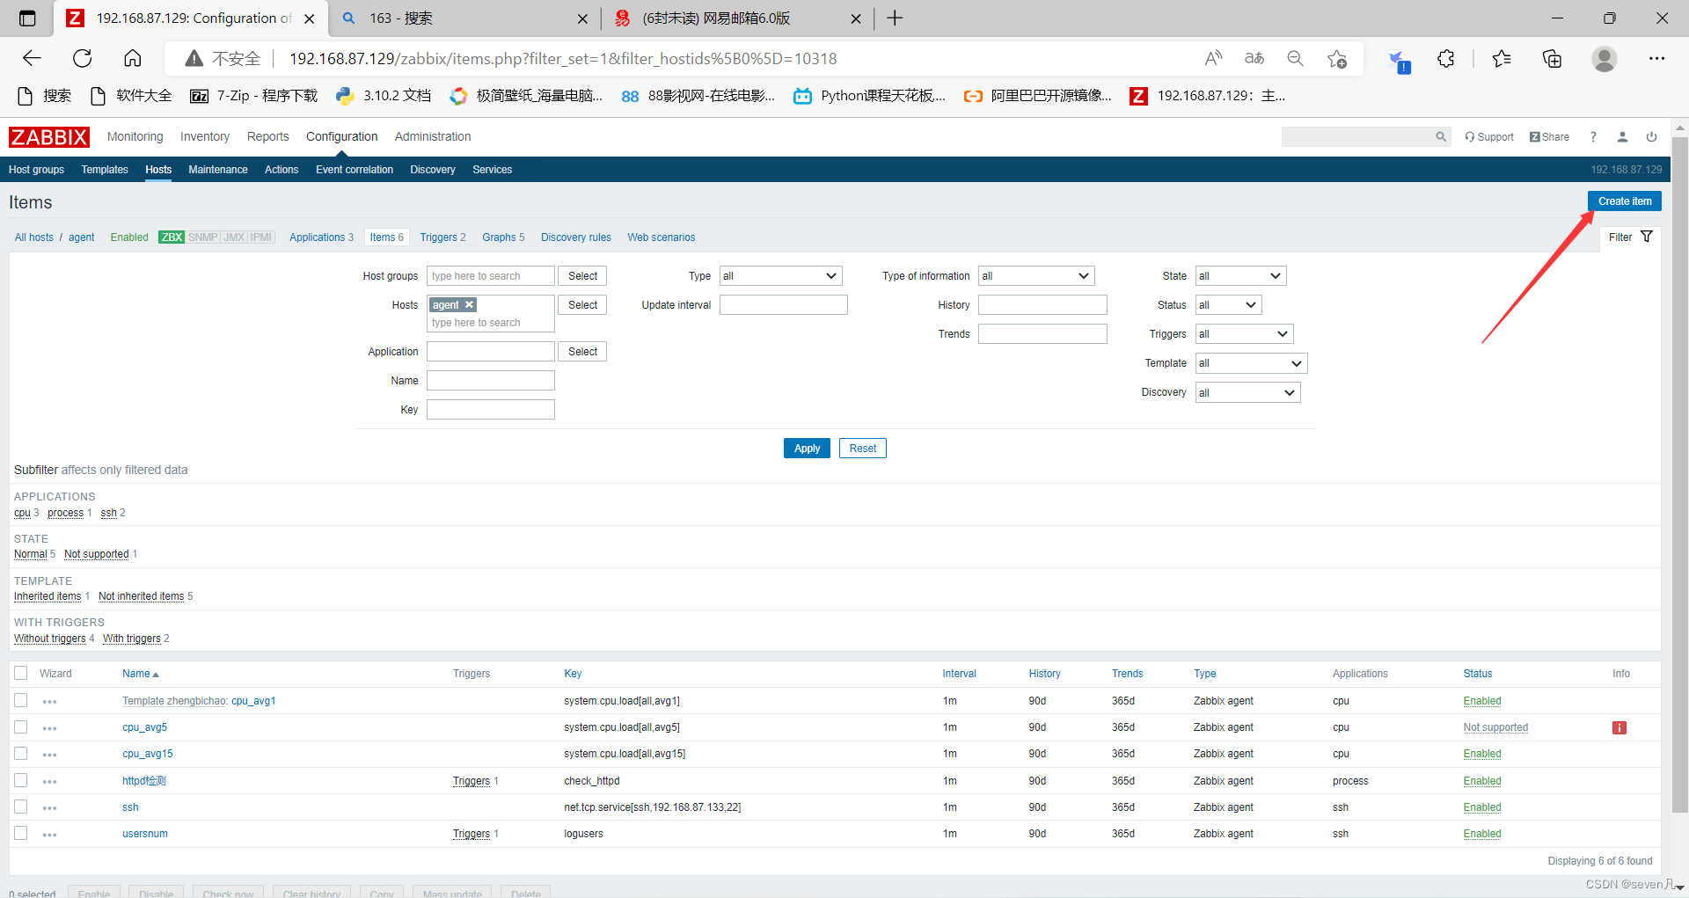Open wizard dots menu for usersnum
The image size is (1689, 898).
click(x=49, y=834)
